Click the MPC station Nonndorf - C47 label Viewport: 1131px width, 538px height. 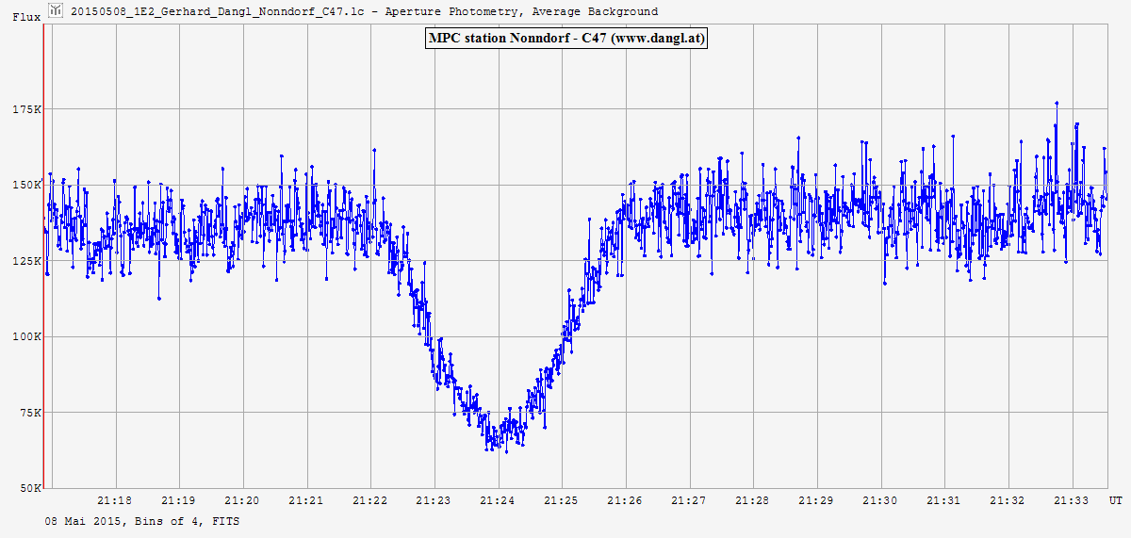coord(565,39)
